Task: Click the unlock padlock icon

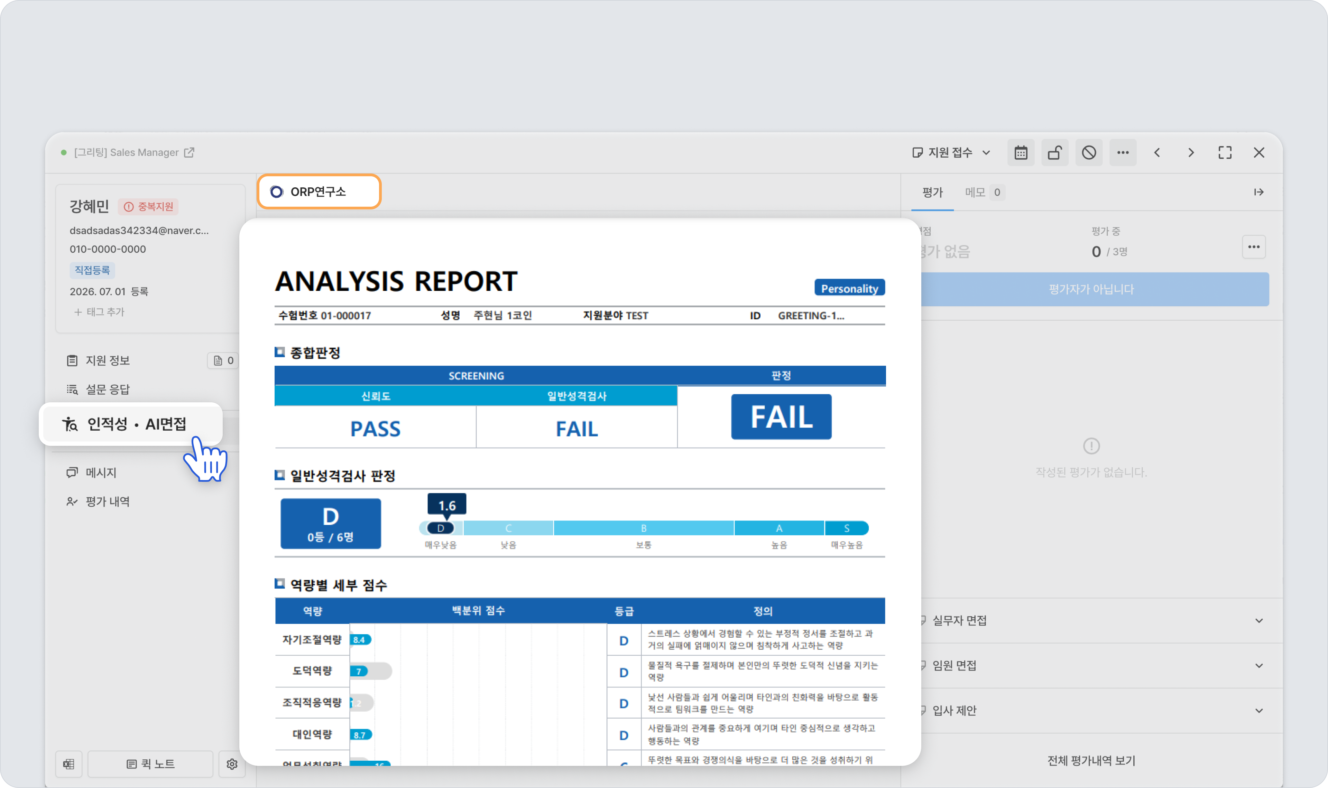Action: click(1054, 153)
